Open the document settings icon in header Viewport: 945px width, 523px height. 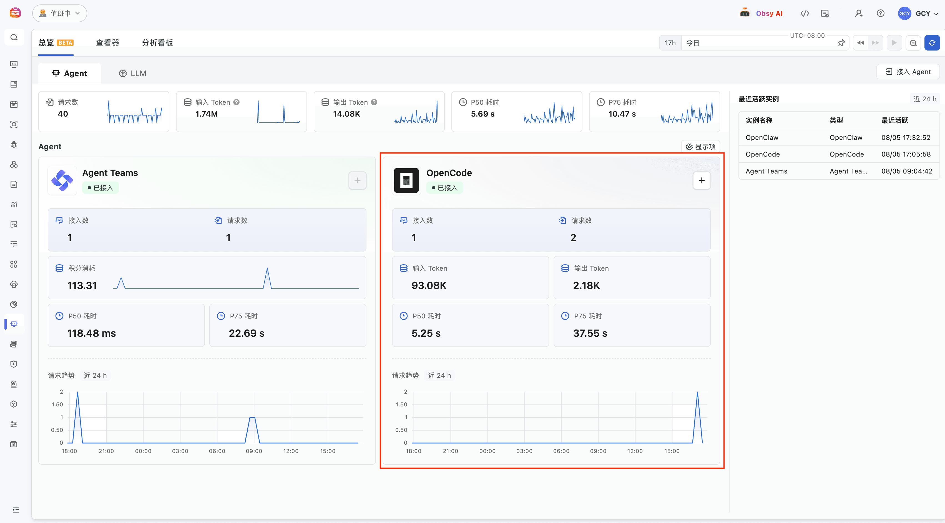pyautogui.click(x=825, y=13)
